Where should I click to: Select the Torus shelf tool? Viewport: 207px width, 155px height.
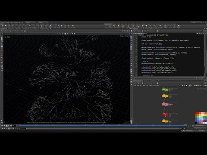coord(13,26)
